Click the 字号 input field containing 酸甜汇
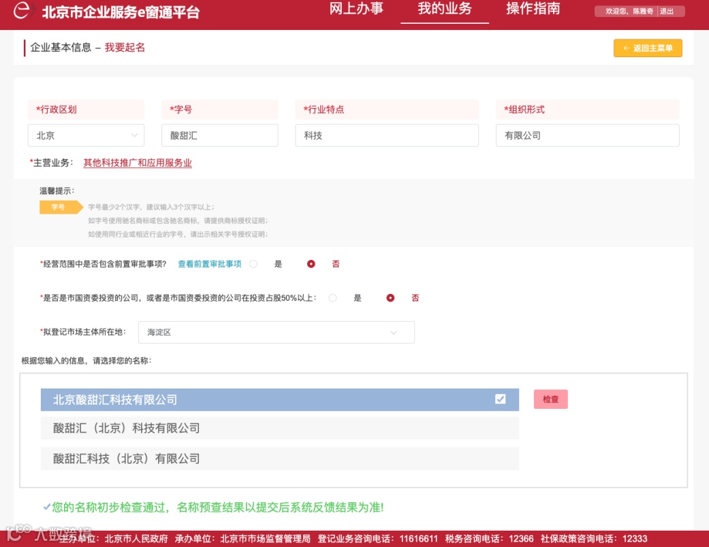 pyautogui.click(x=220, y=135)
